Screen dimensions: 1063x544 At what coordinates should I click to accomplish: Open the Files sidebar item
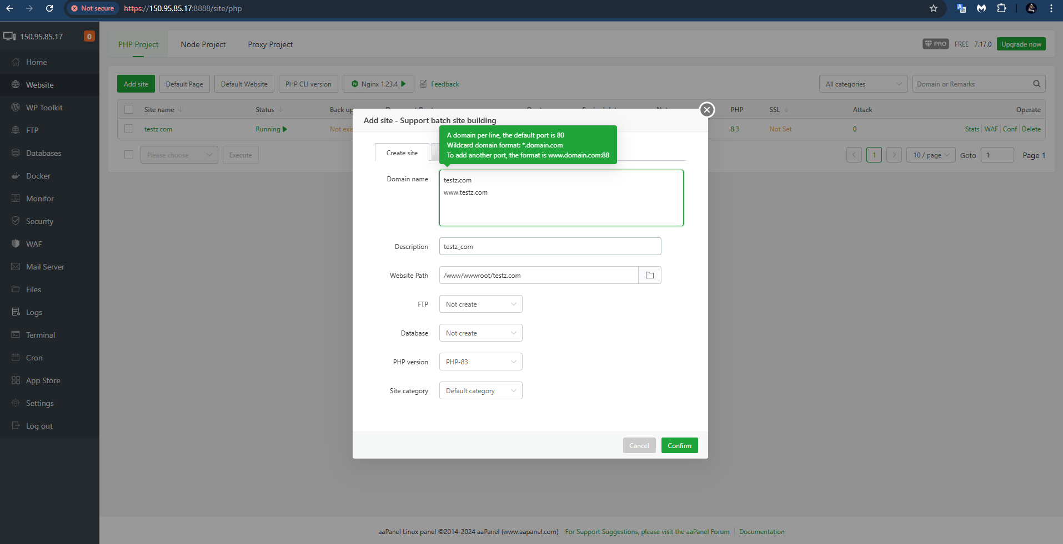[49, 289]
